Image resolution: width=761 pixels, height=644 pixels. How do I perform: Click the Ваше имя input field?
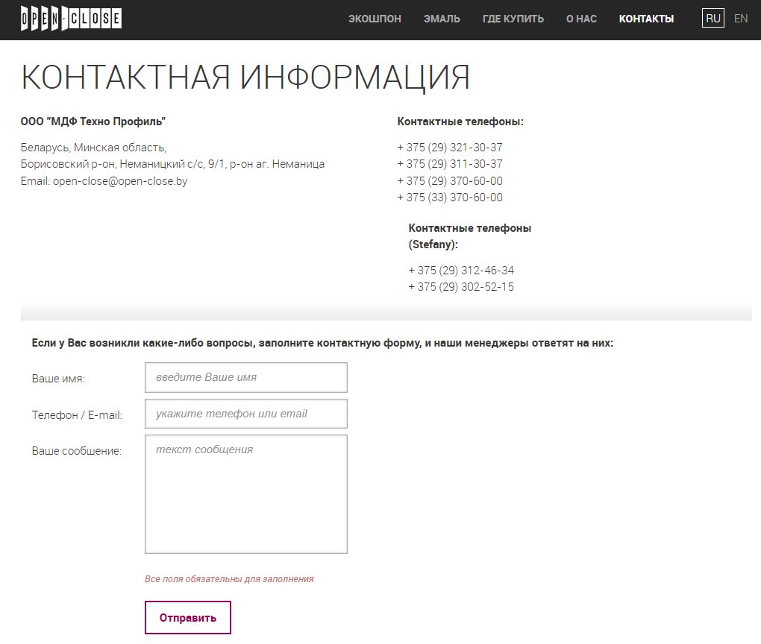pos(246,377)
